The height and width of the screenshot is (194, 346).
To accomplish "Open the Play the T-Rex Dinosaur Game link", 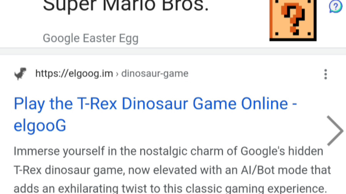I will pyautogui.click(x=155, y=114).
